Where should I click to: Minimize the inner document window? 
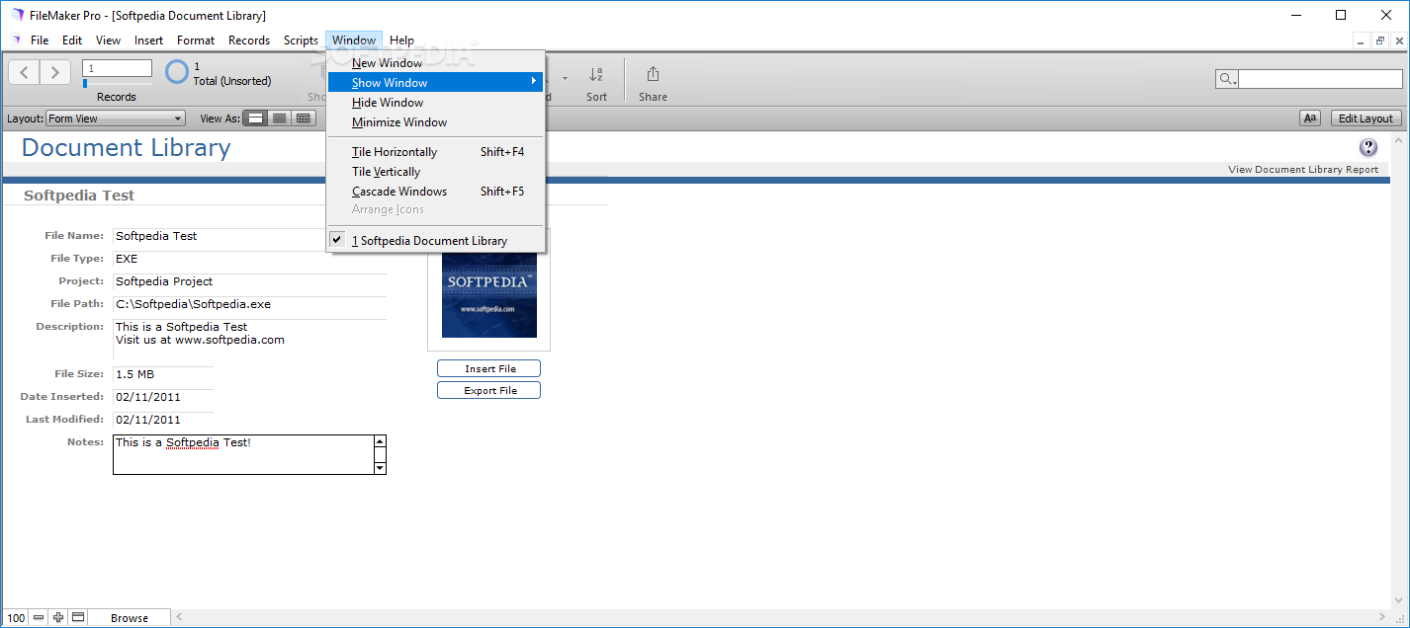pos(1362,40)
